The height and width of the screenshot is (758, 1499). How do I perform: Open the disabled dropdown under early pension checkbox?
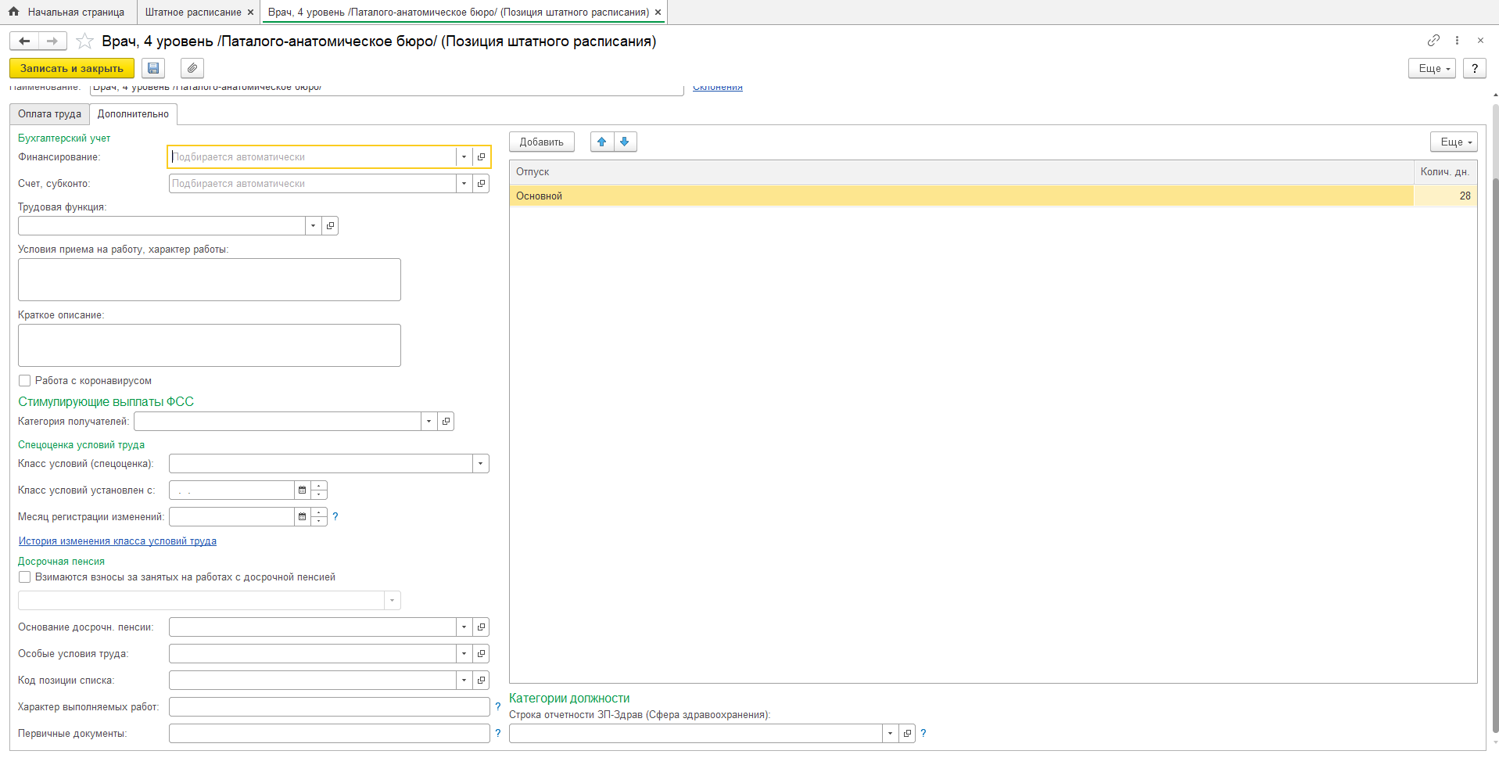(393, 601)
